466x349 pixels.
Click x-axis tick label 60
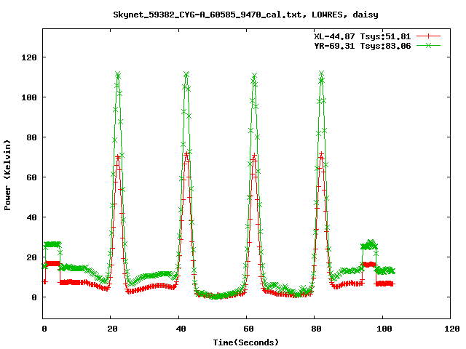click(x=248, y=329)
